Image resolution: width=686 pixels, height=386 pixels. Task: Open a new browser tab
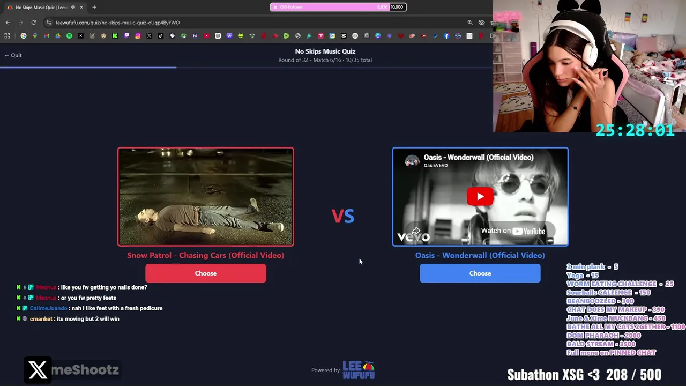[94, 7]
